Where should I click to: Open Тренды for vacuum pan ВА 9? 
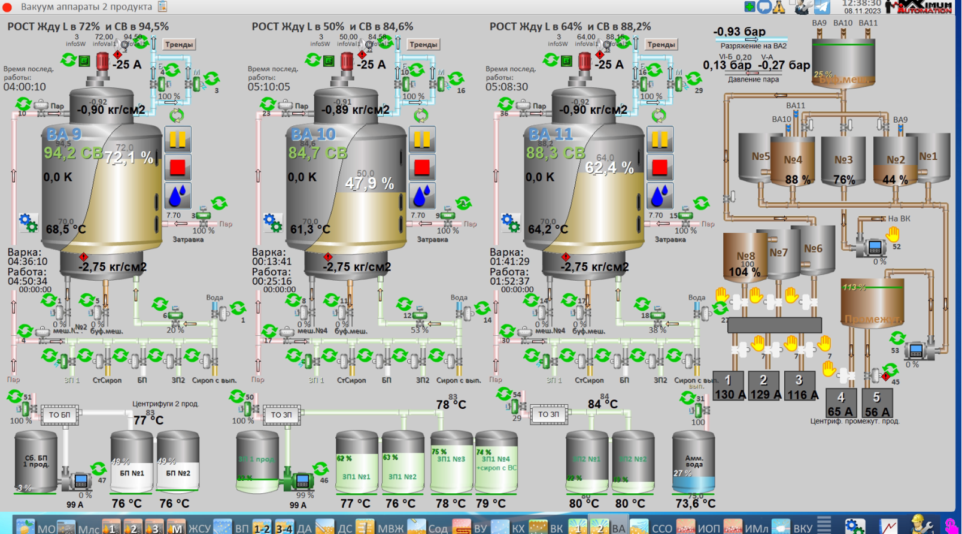coord(179,44)
